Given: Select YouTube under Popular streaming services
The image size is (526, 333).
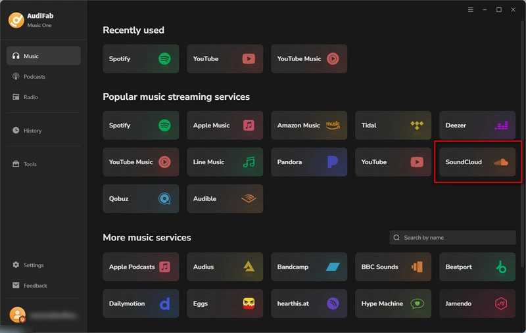Looking at the screenshot, I should click(393, 162).
